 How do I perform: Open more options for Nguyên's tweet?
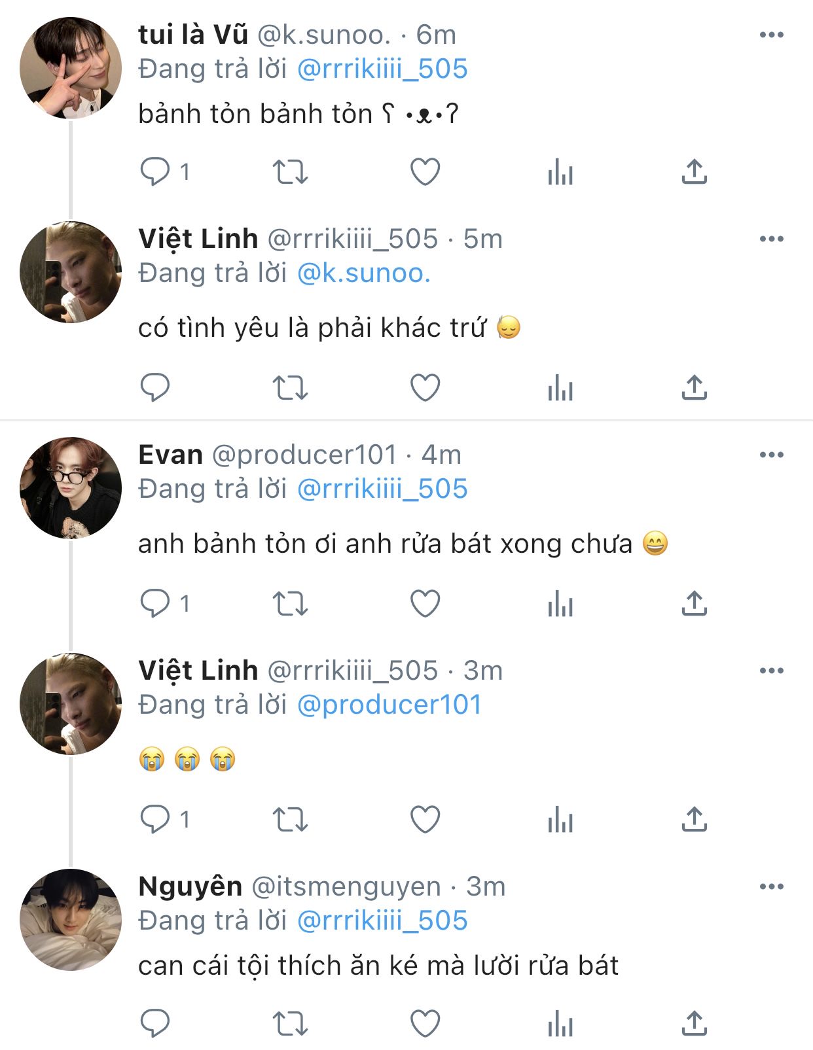pyautogui.click(x=771, y=887)
